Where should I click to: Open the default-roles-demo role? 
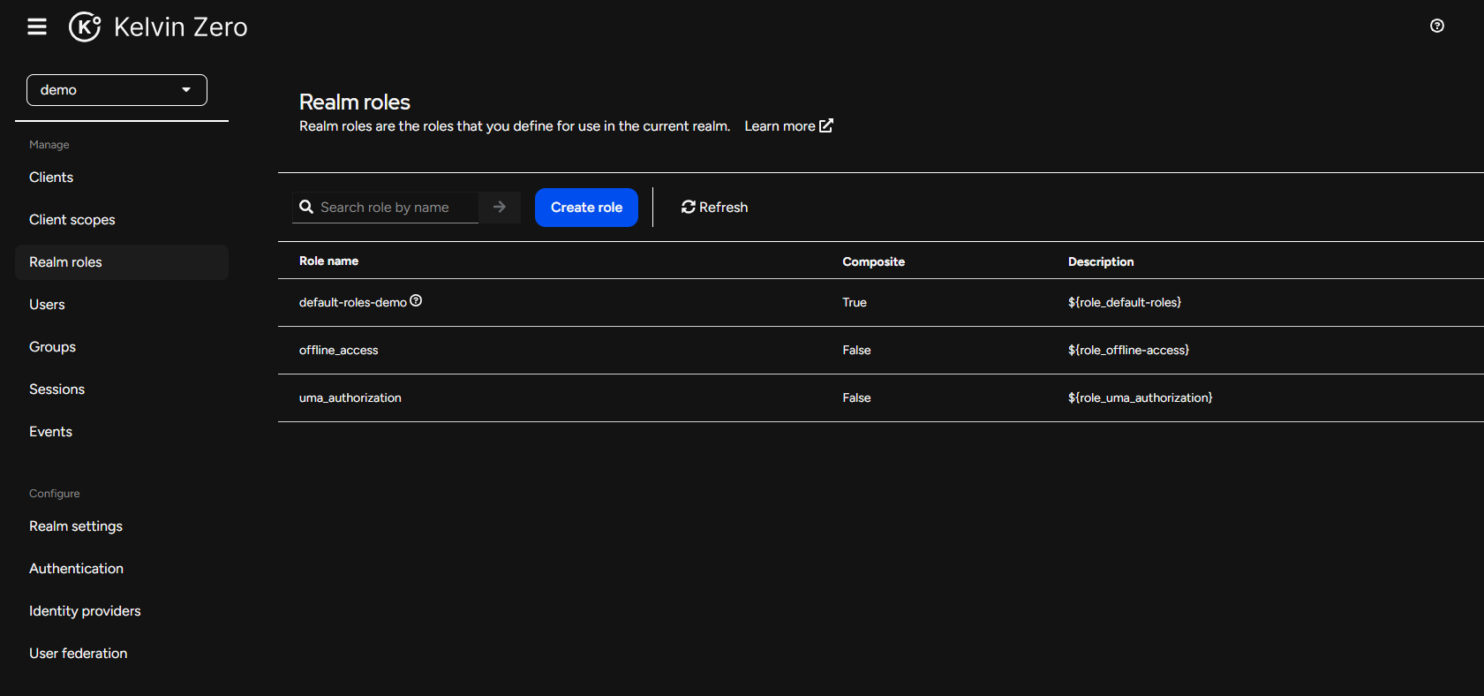pyautogui.click(x=352, y=303)
